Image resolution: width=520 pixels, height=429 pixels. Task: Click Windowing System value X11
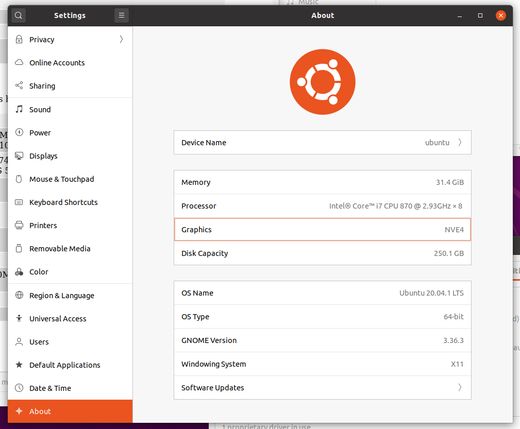[x=457, y=364]
